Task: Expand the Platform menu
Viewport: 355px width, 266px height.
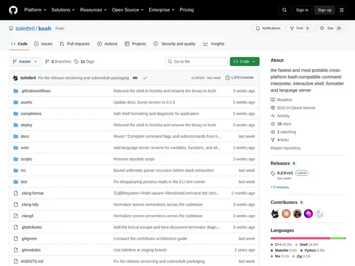Action: pos(35,10)
